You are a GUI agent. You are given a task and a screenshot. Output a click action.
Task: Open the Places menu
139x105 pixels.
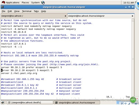(25, 3)
